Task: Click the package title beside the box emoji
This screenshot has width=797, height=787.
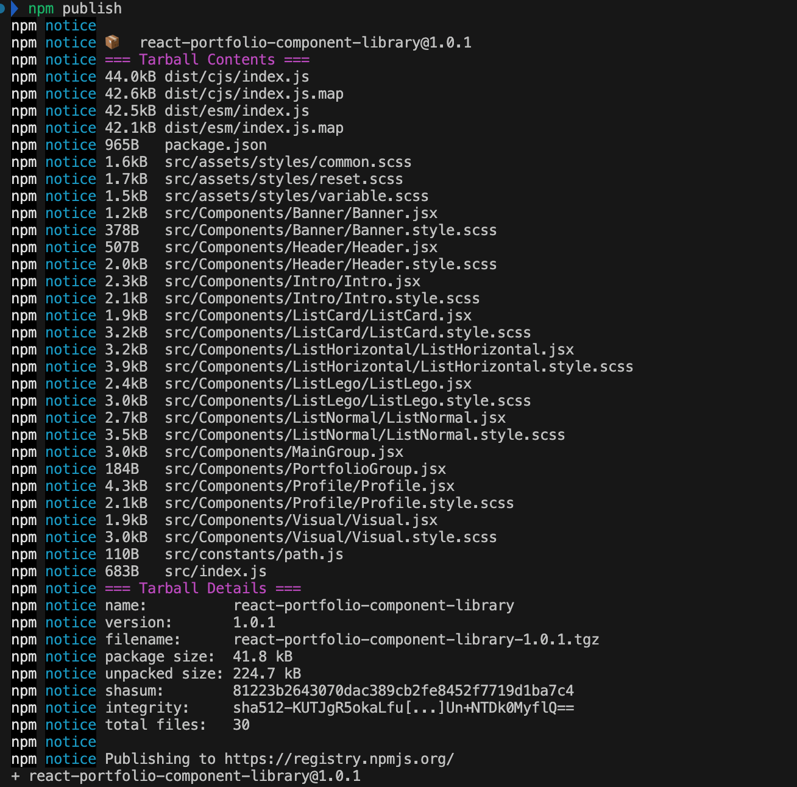Action: (x=305, y=43)
